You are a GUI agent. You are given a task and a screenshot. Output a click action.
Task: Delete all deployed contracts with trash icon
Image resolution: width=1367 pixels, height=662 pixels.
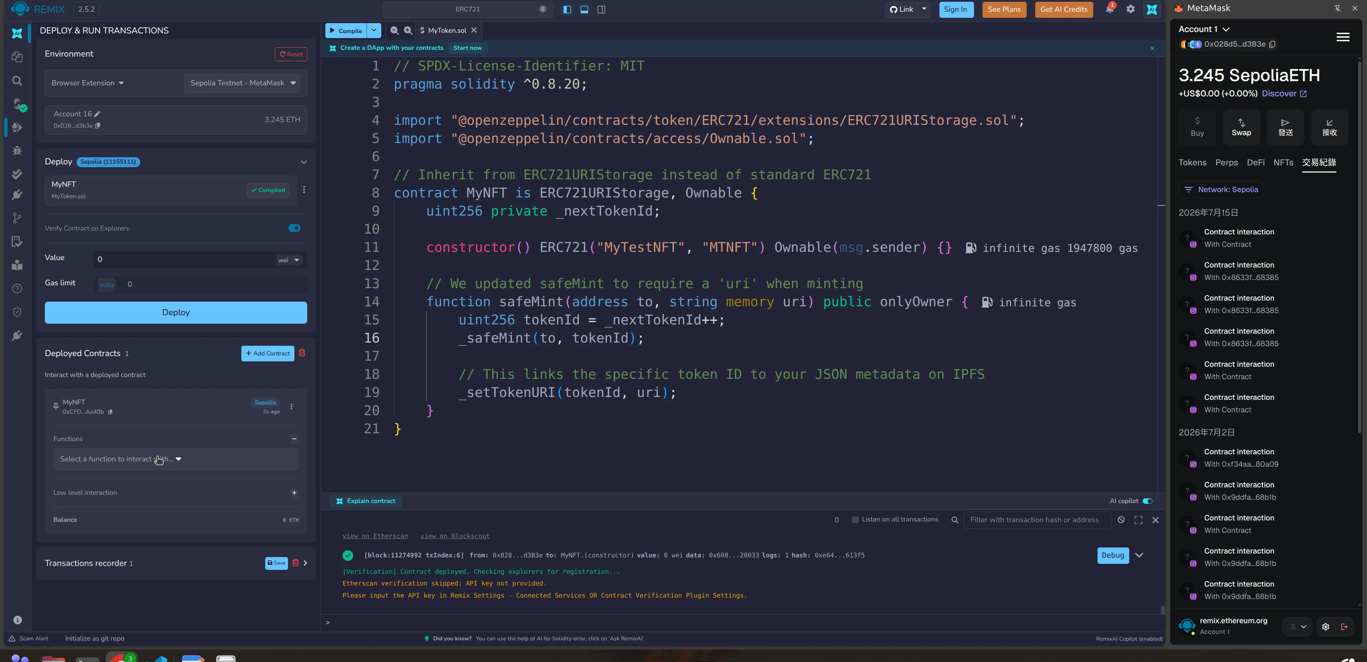[302, 353]
